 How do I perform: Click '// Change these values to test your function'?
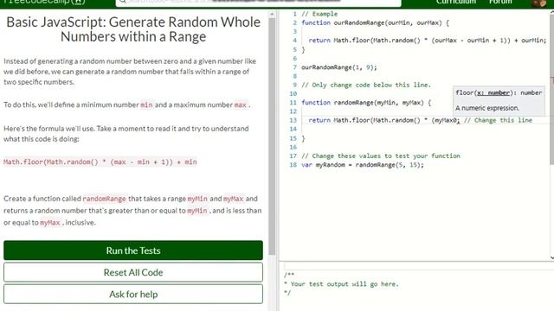tap(381, 155)
